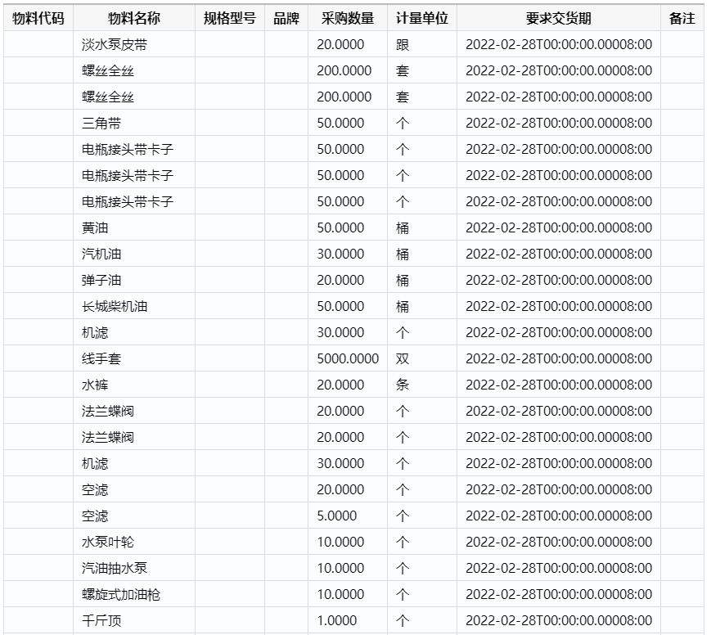Select the 黄油 material name cell
Image resolution: width=711 pixels, height=635 pixels.
pyautogui.click(x=134, y=227)
